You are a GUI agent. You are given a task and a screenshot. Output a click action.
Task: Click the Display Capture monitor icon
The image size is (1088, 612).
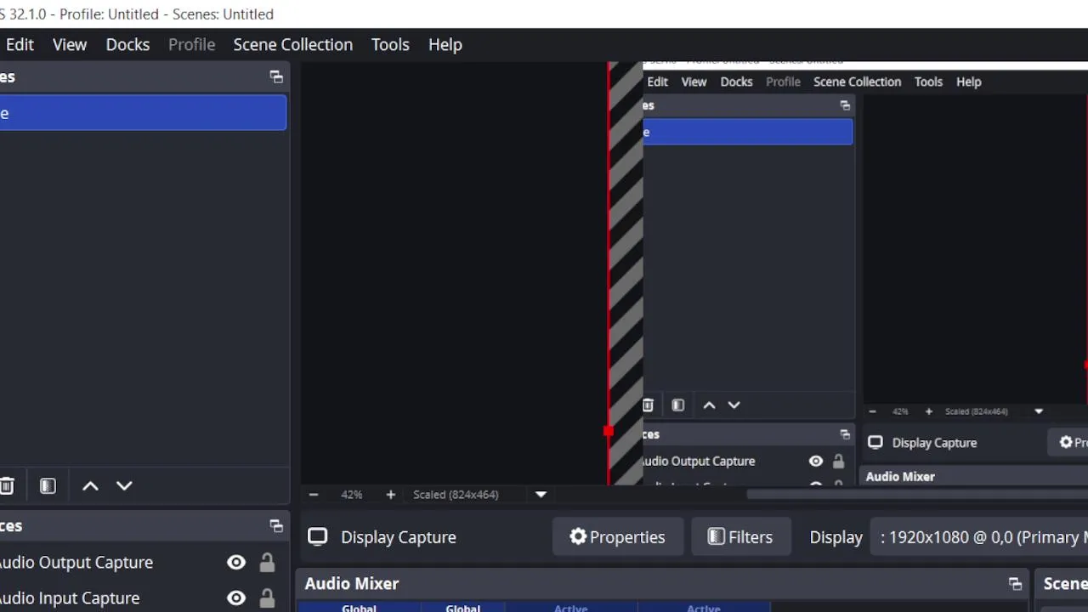[x=318, y=536]
